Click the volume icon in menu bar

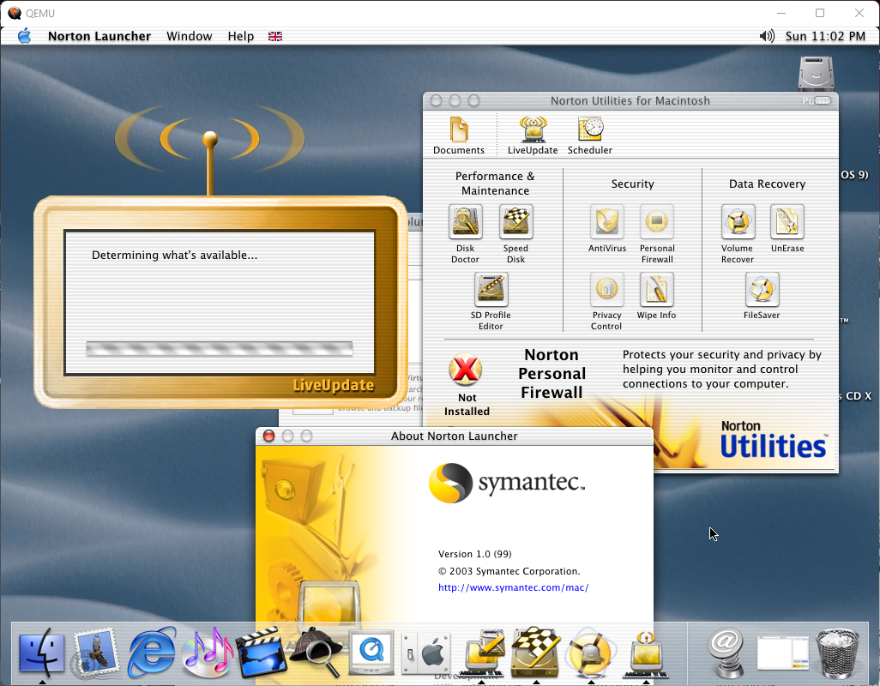[x=767, y=36]
